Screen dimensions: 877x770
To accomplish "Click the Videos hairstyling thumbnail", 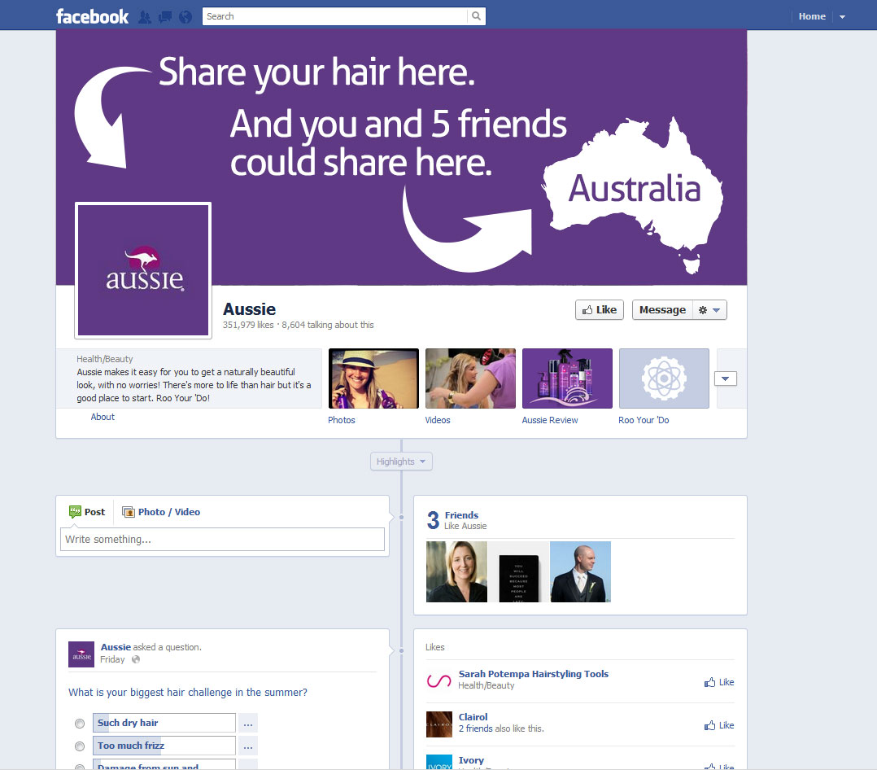I will [470, 378].
